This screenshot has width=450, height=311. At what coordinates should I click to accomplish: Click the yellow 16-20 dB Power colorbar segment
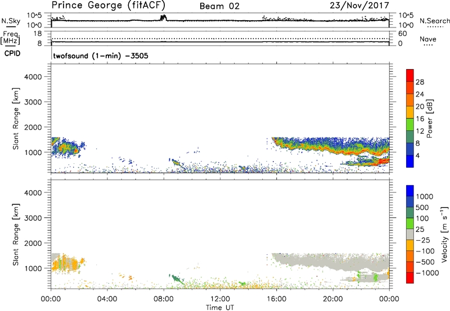[410, 112]
